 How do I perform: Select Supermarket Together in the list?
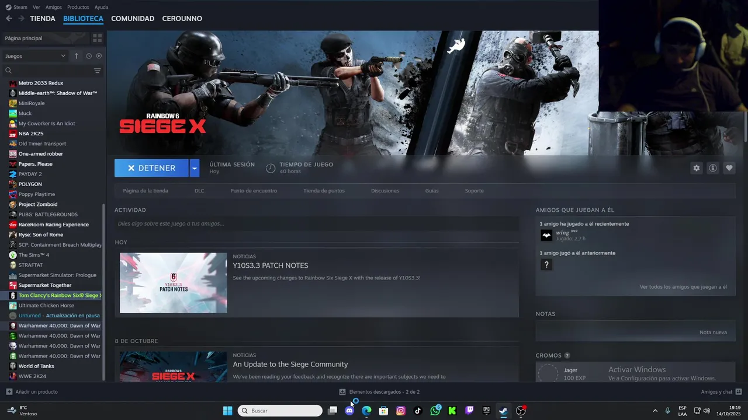click(x=45, y=285)
